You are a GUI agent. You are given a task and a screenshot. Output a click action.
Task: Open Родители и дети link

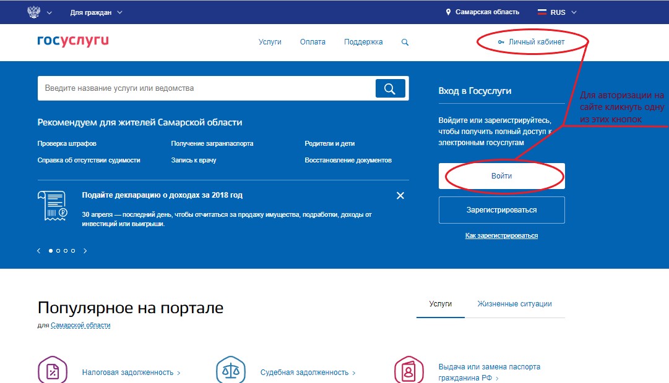tap(329, 143)
